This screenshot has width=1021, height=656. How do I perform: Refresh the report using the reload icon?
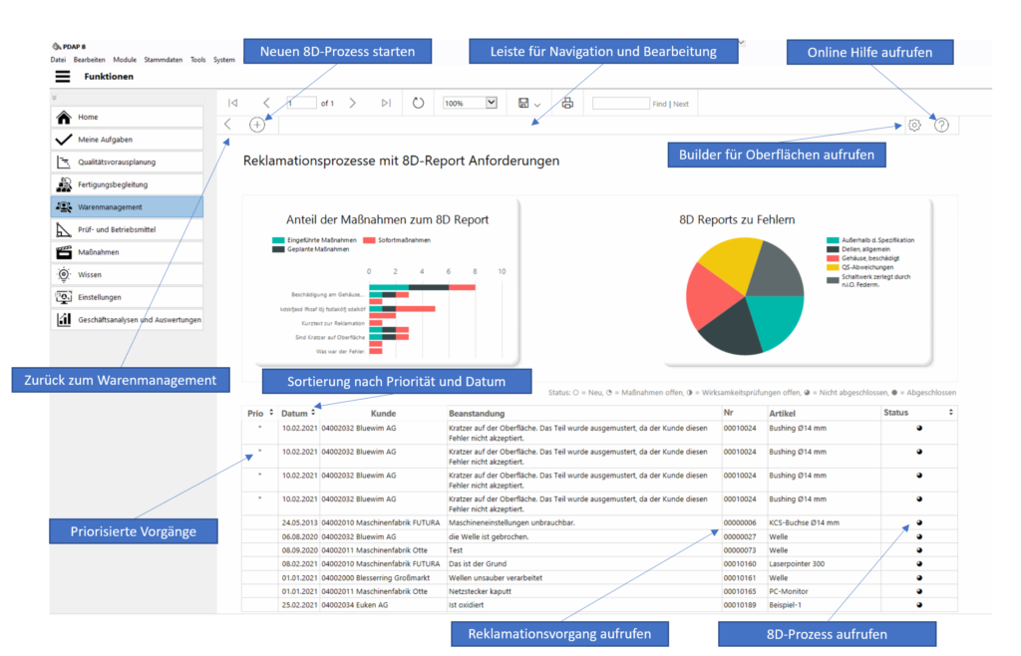tap(418, 102)
